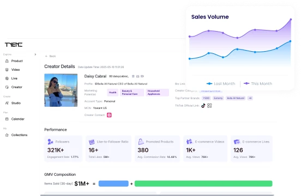Click the 1.77% engagement rate value
The height and width of the screenshot is (196, 301).
(x=75, y=157)
